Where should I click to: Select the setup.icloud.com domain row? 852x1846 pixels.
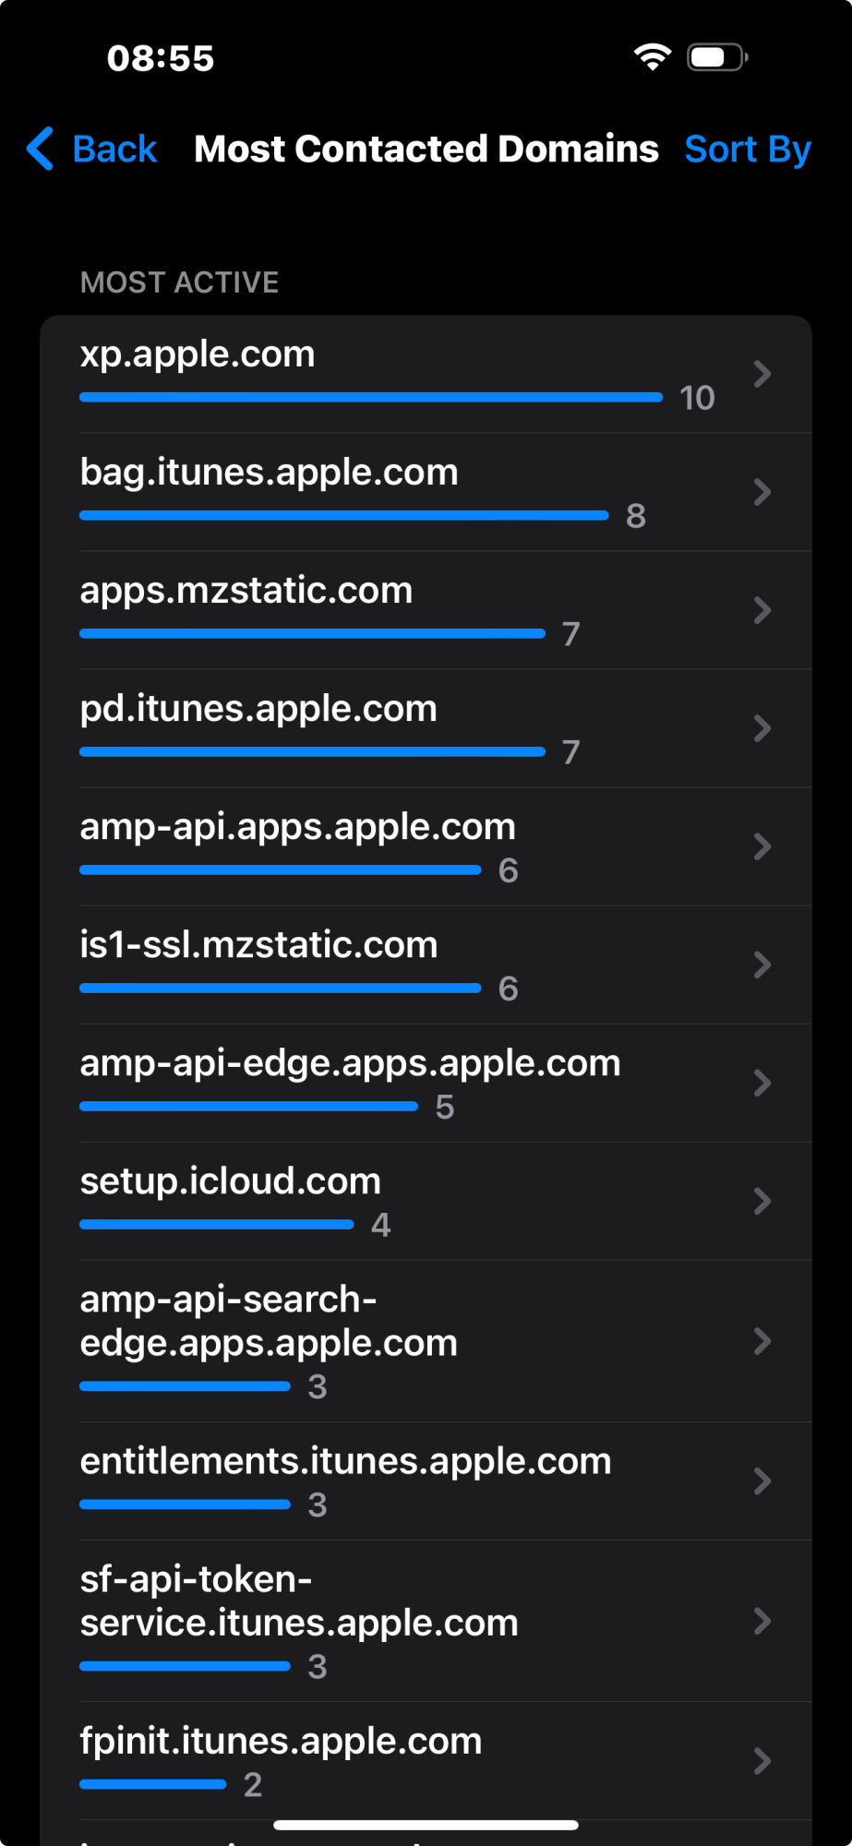click(x=426, y=1201)
